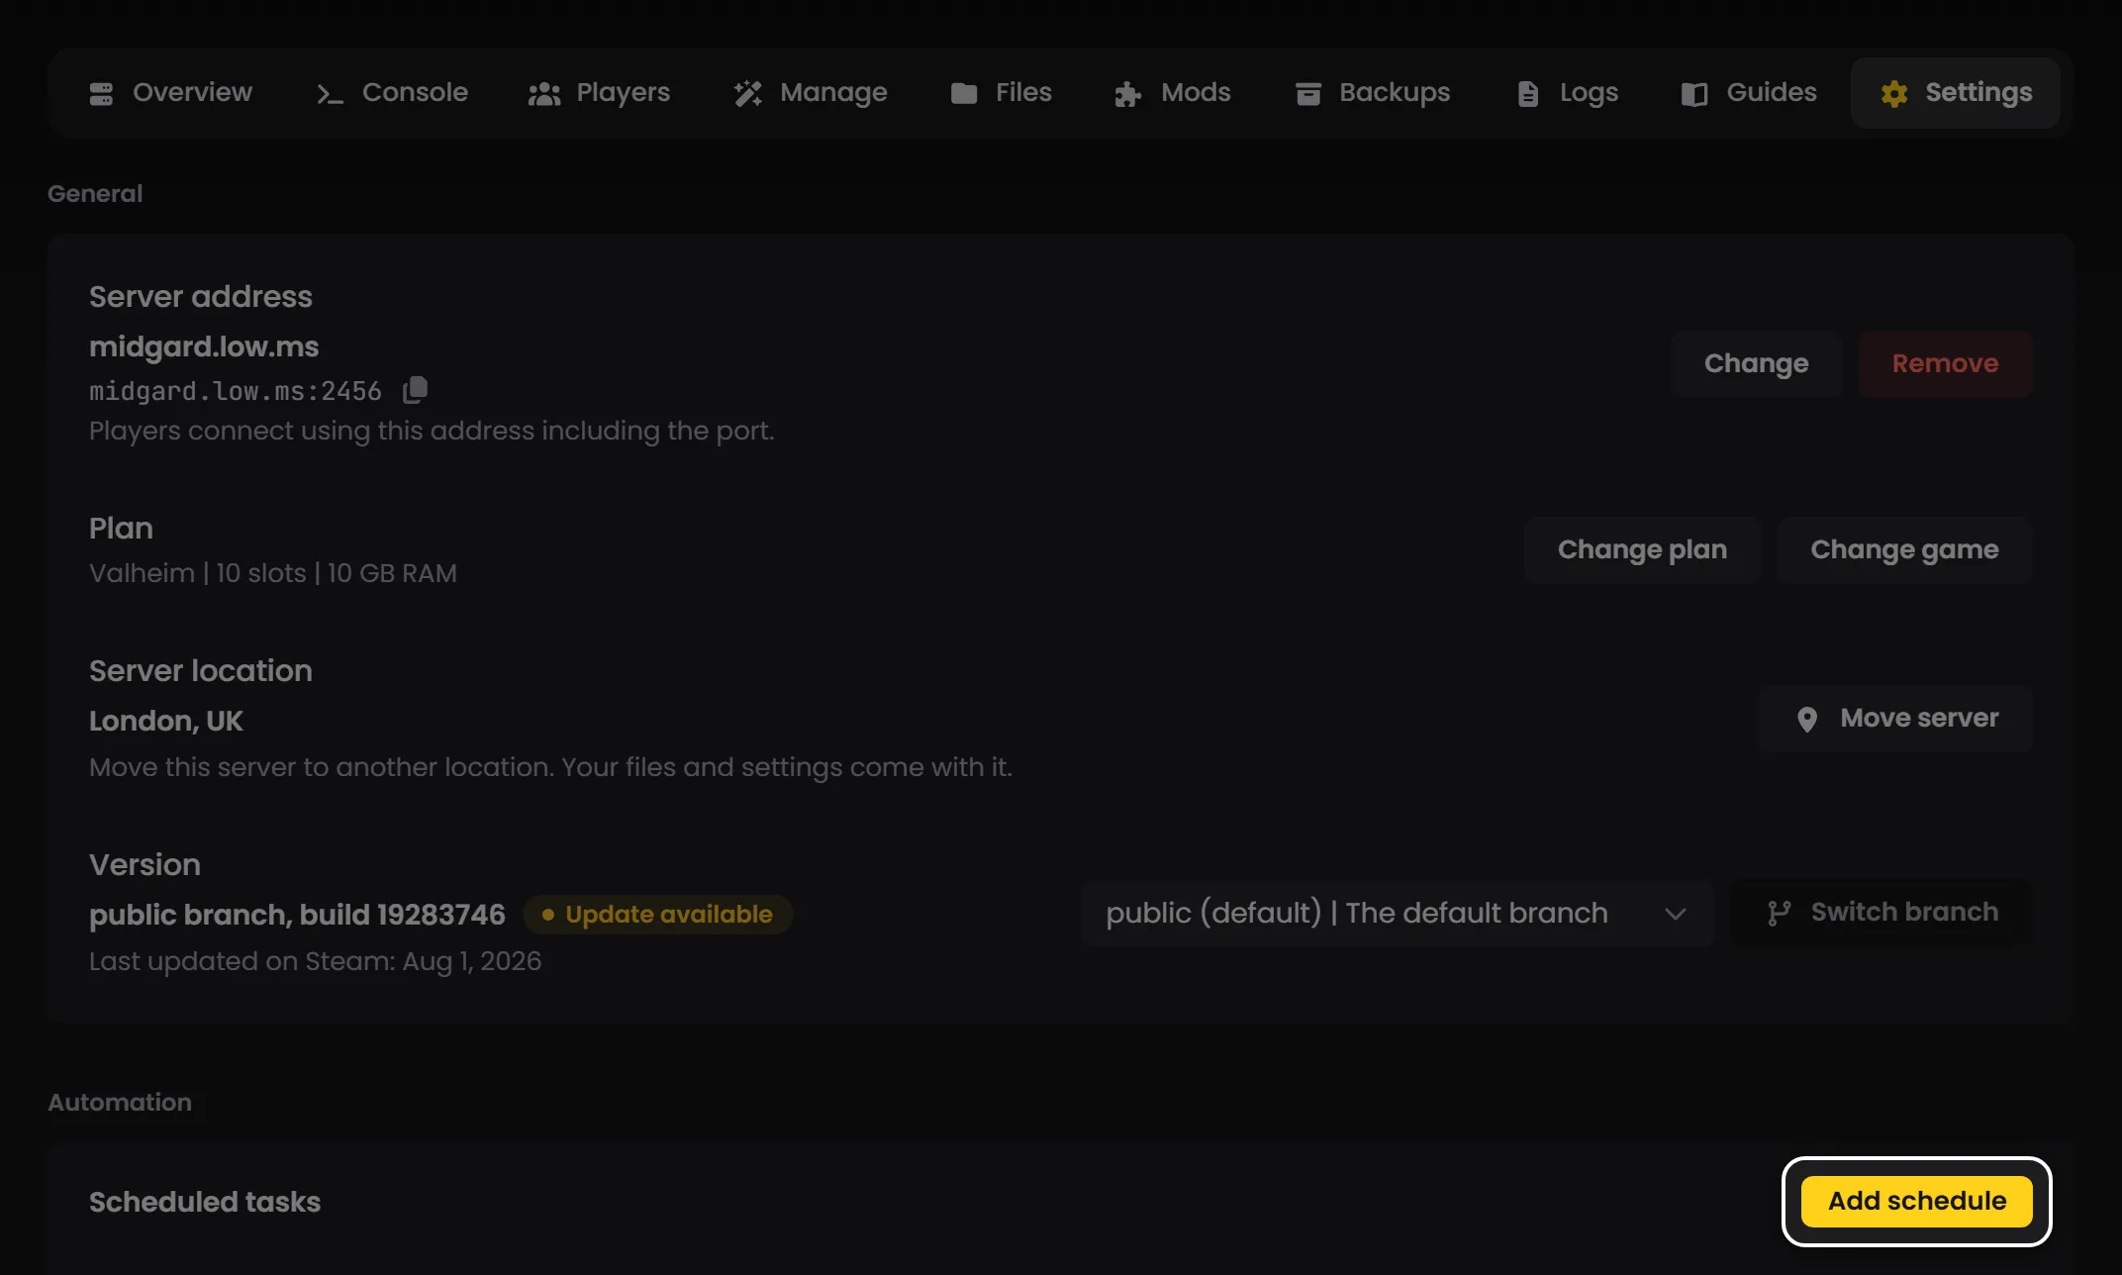Click Last updated on Steam date text
The width and height of the screenshot is (2122, 1275).
316,961
